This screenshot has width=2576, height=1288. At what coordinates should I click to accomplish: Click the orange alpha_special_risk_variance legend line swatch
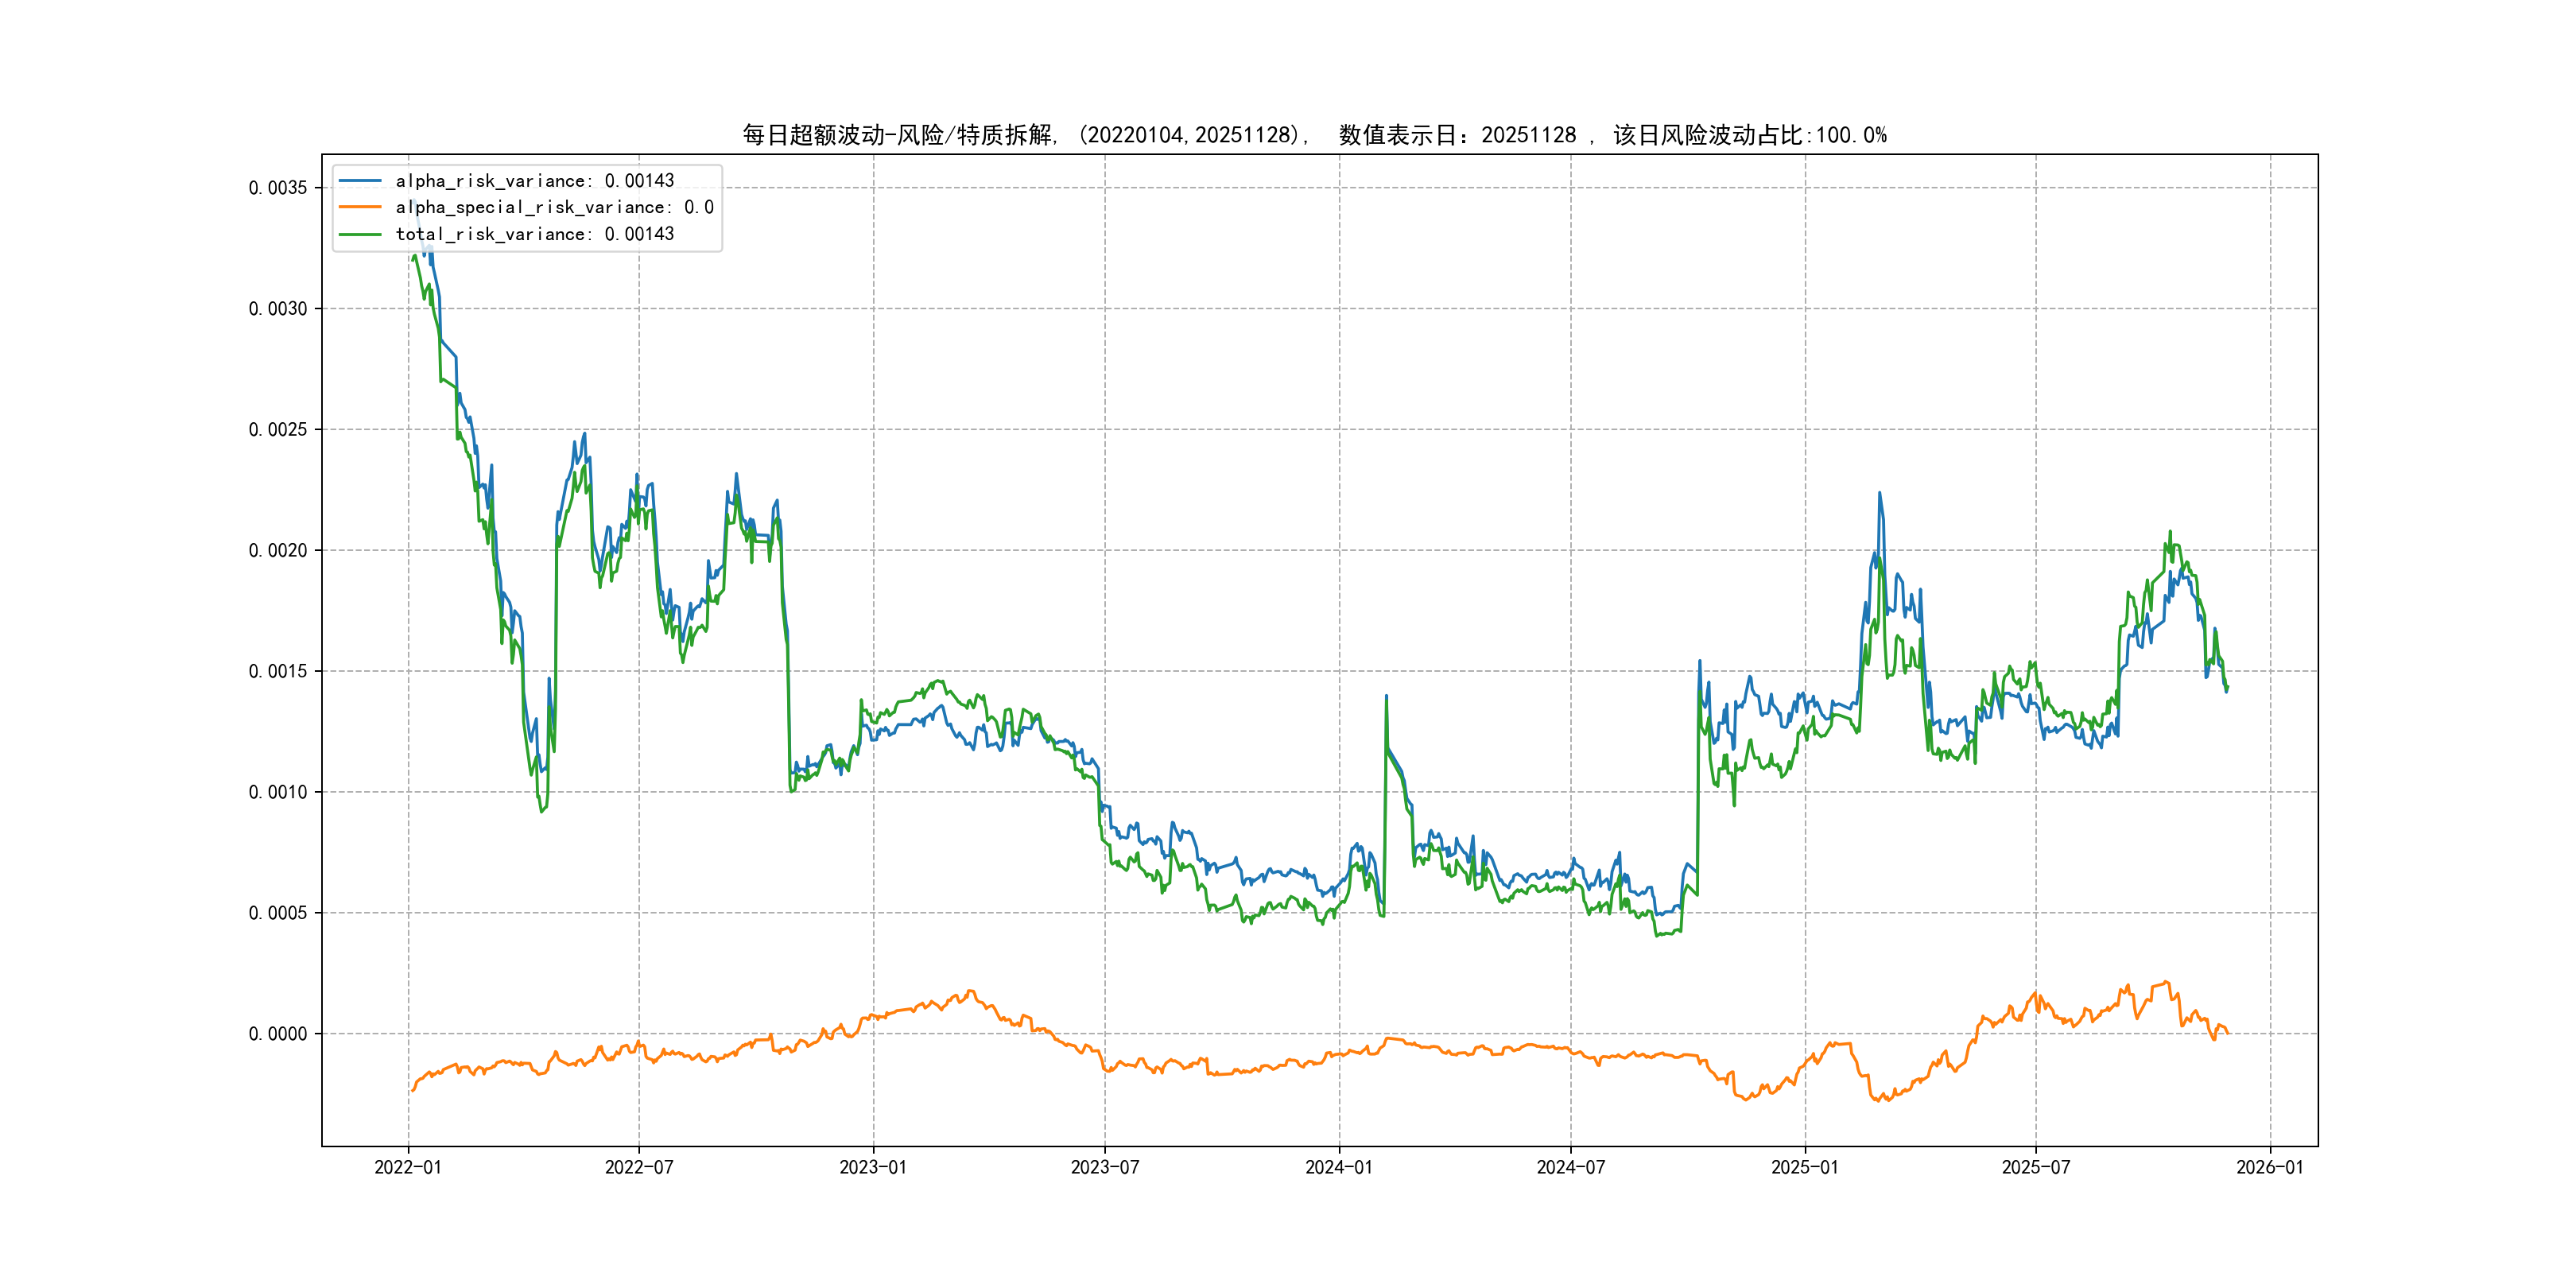(360, 207)
